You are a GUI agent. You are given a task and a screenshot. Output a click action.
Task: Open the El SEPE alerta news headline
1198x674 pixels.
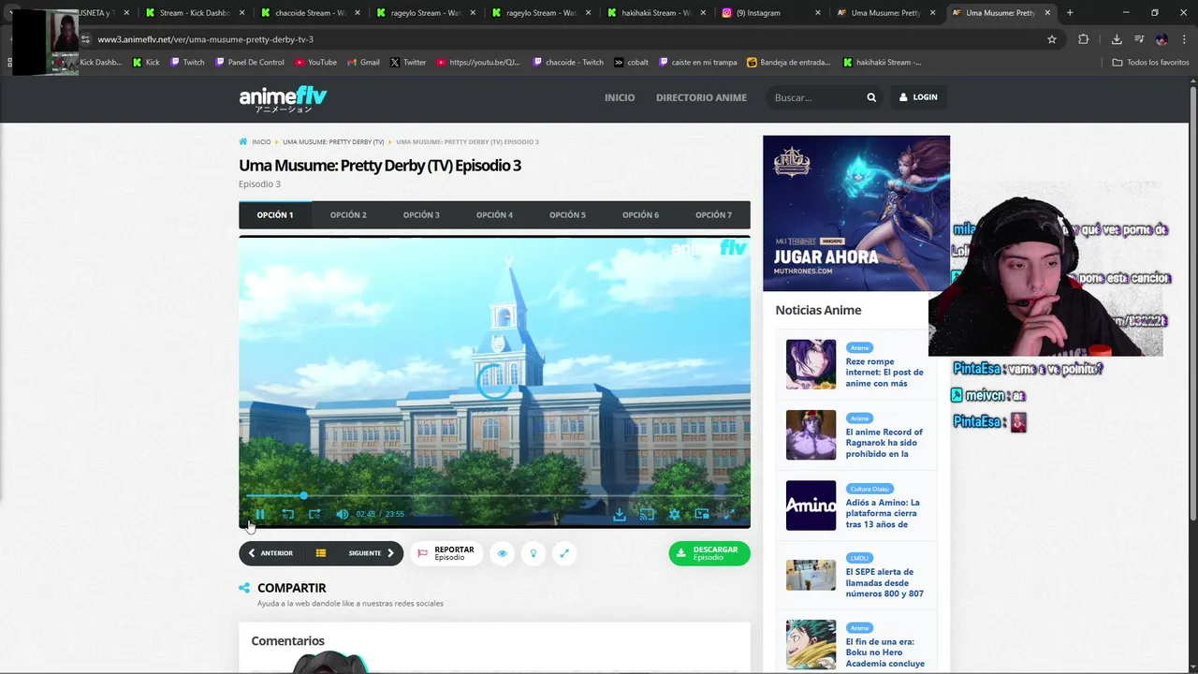(x=884, y=582)
